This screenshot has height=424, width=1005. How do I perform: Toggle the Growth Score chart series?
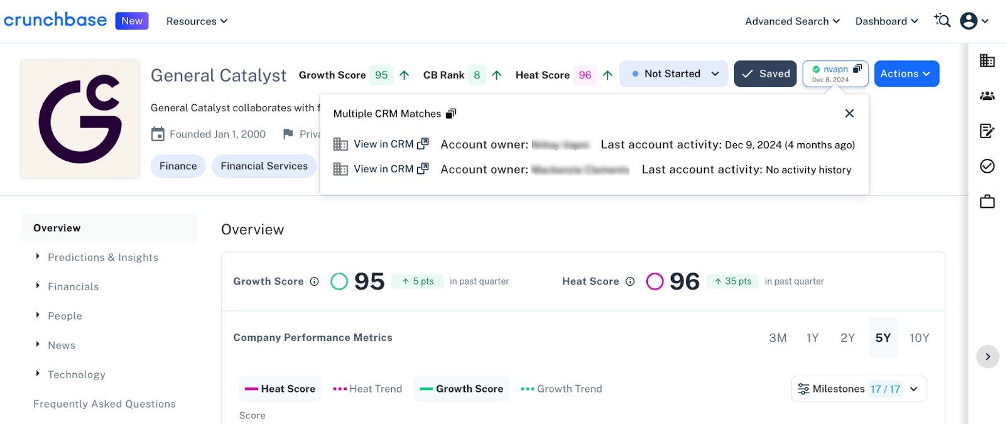[x=462, y=389]
